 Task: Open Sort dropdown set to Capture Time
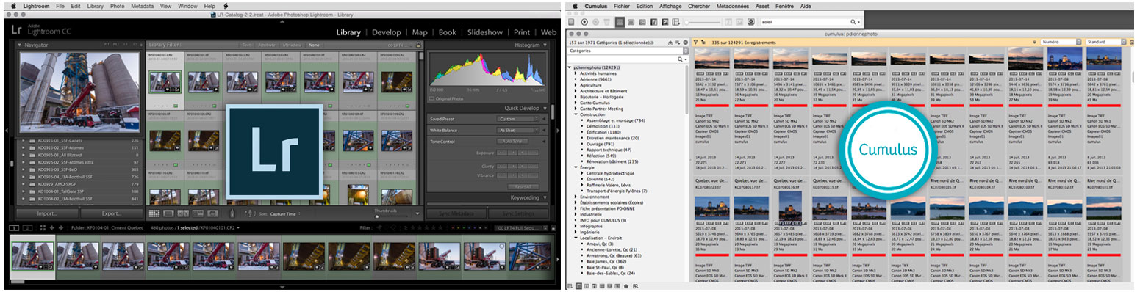tap(284, 213)
